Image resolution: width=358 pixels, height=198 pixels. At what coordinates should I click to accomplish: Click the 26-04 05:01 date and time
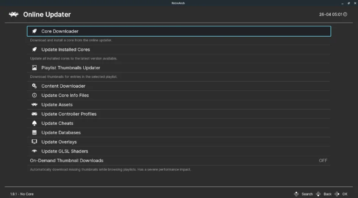[x=331, y=14]
